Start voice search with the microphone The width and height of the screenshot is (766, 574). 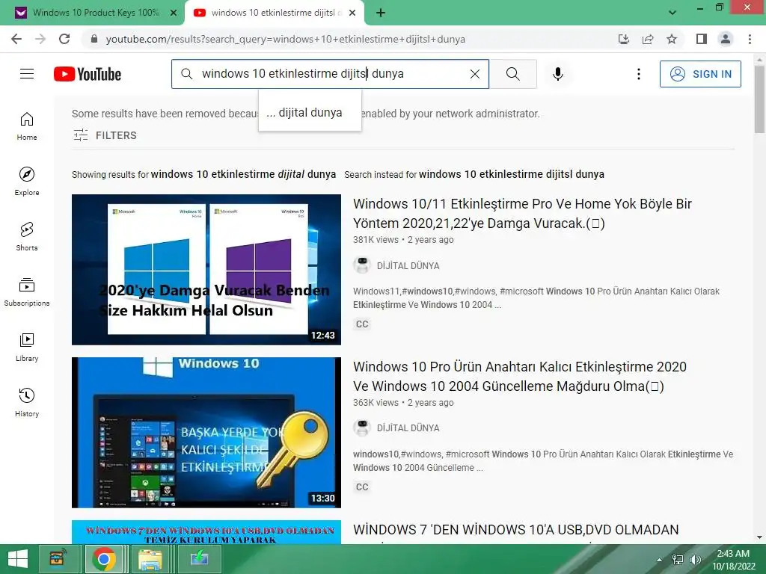click(558, 74)
